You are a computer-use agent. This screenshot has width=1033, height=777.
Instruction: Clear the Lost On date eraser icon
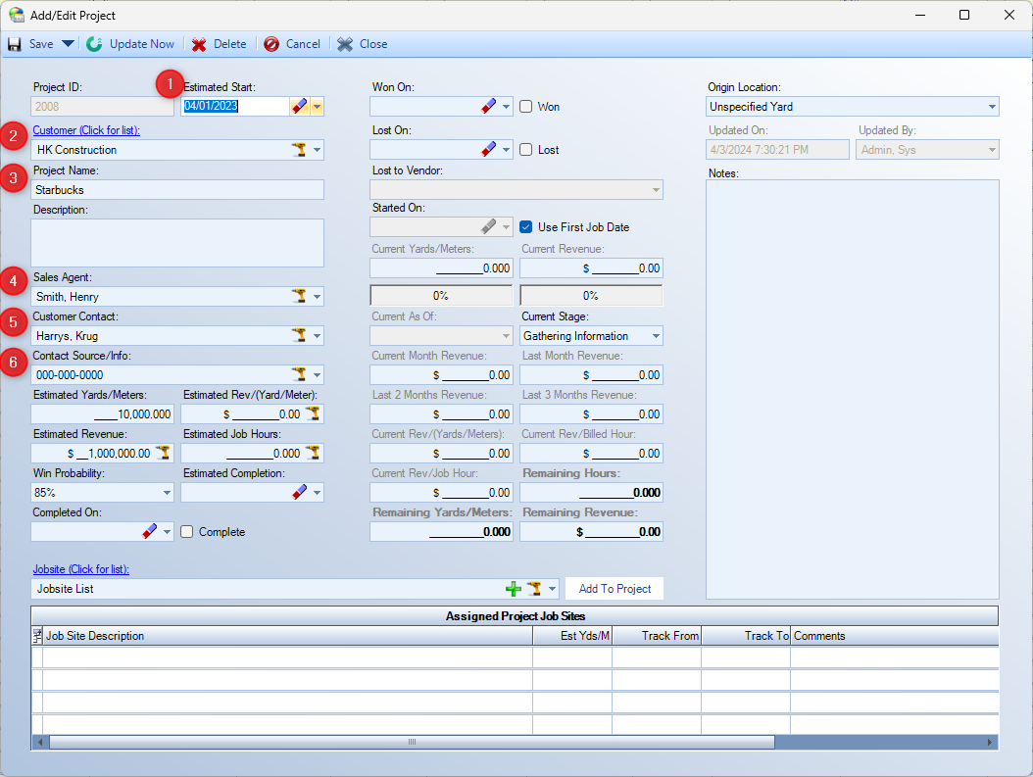488,150
